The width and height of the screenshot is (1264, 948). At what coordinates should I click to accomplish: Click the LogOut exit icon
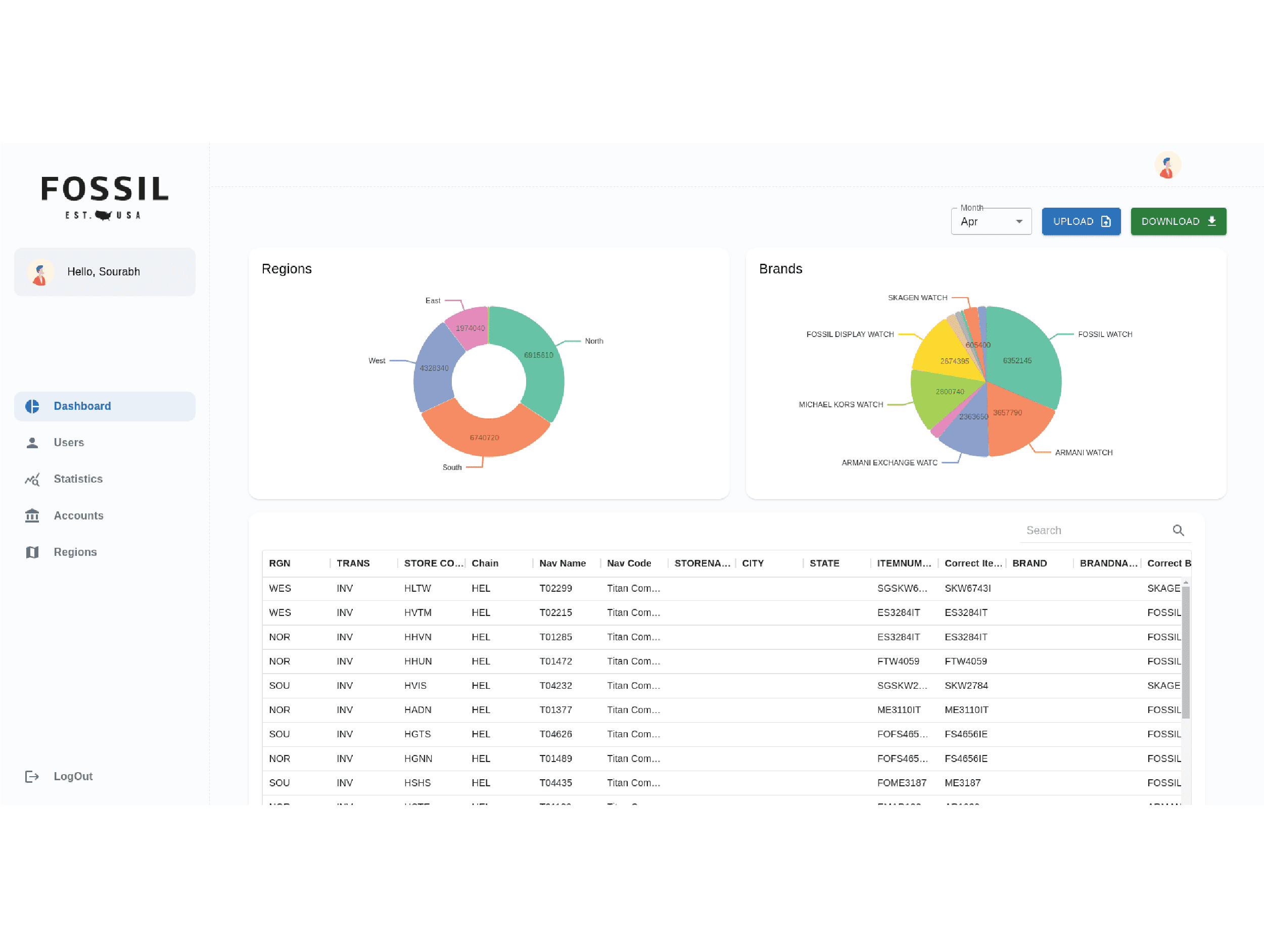(x=32, y=777)
